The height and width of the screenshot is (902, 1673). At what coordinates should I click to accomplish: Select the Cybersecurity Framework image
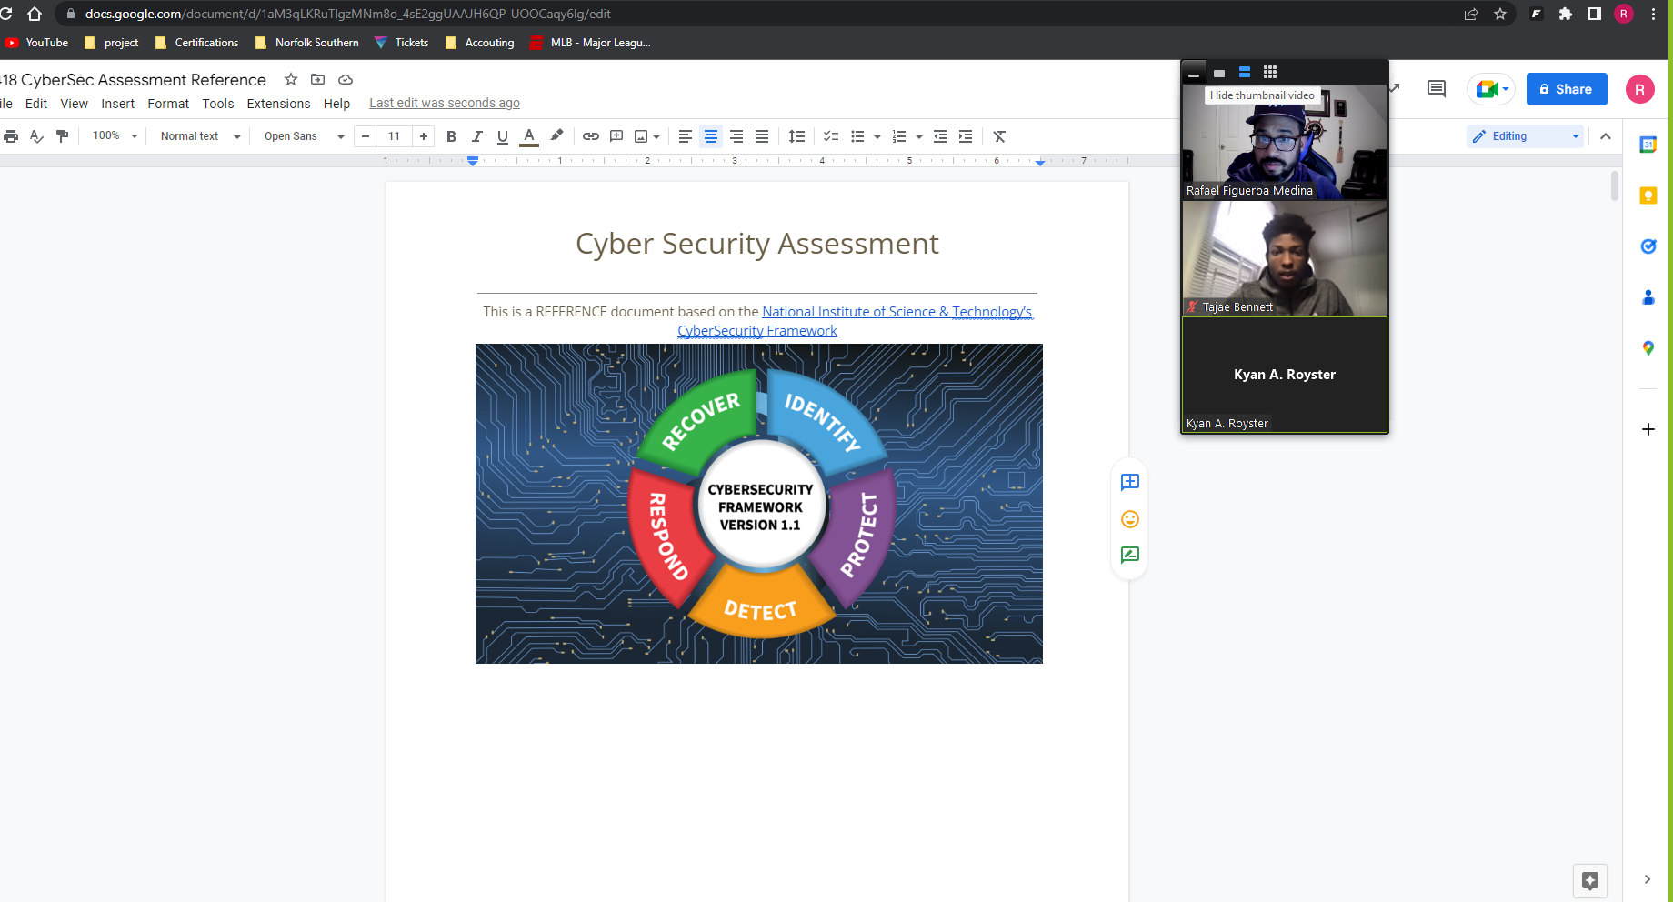(759, 504)
